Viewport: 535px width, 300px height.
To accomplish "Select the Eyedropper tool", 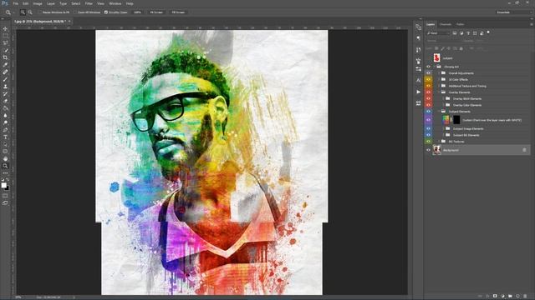I will click(x=5, y=65).
